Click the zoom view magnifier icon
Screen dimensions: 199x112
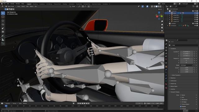pyautogui.click(x=162, y=21)
